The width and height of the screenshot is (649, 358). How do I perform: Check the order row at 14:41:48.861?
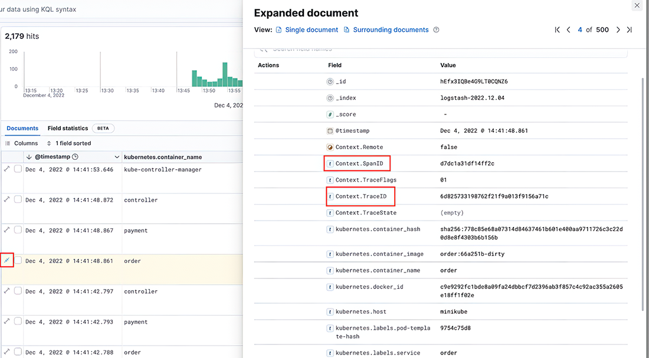(18, 260)
